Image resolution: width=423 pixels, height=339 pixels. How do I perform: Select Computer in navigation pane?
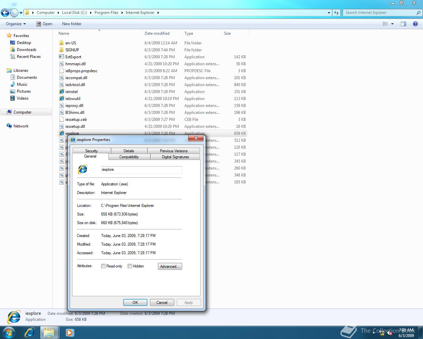coord(22,112)
